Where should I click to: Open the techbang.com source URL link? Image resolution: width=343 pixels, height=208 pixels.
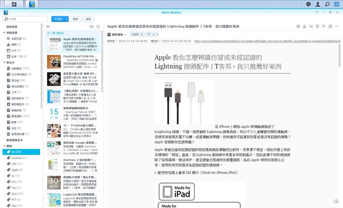coord(267,41)
